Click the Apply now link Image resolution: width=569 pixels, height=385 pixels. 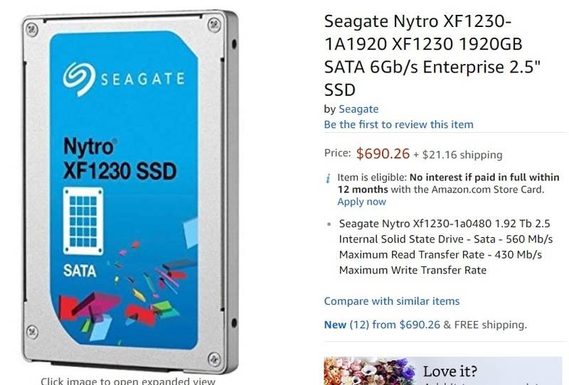tap(362, 202)
